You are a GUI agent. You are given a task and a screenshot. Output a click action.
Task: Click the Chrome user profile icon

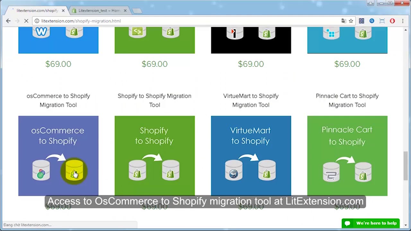coord(371,3)
